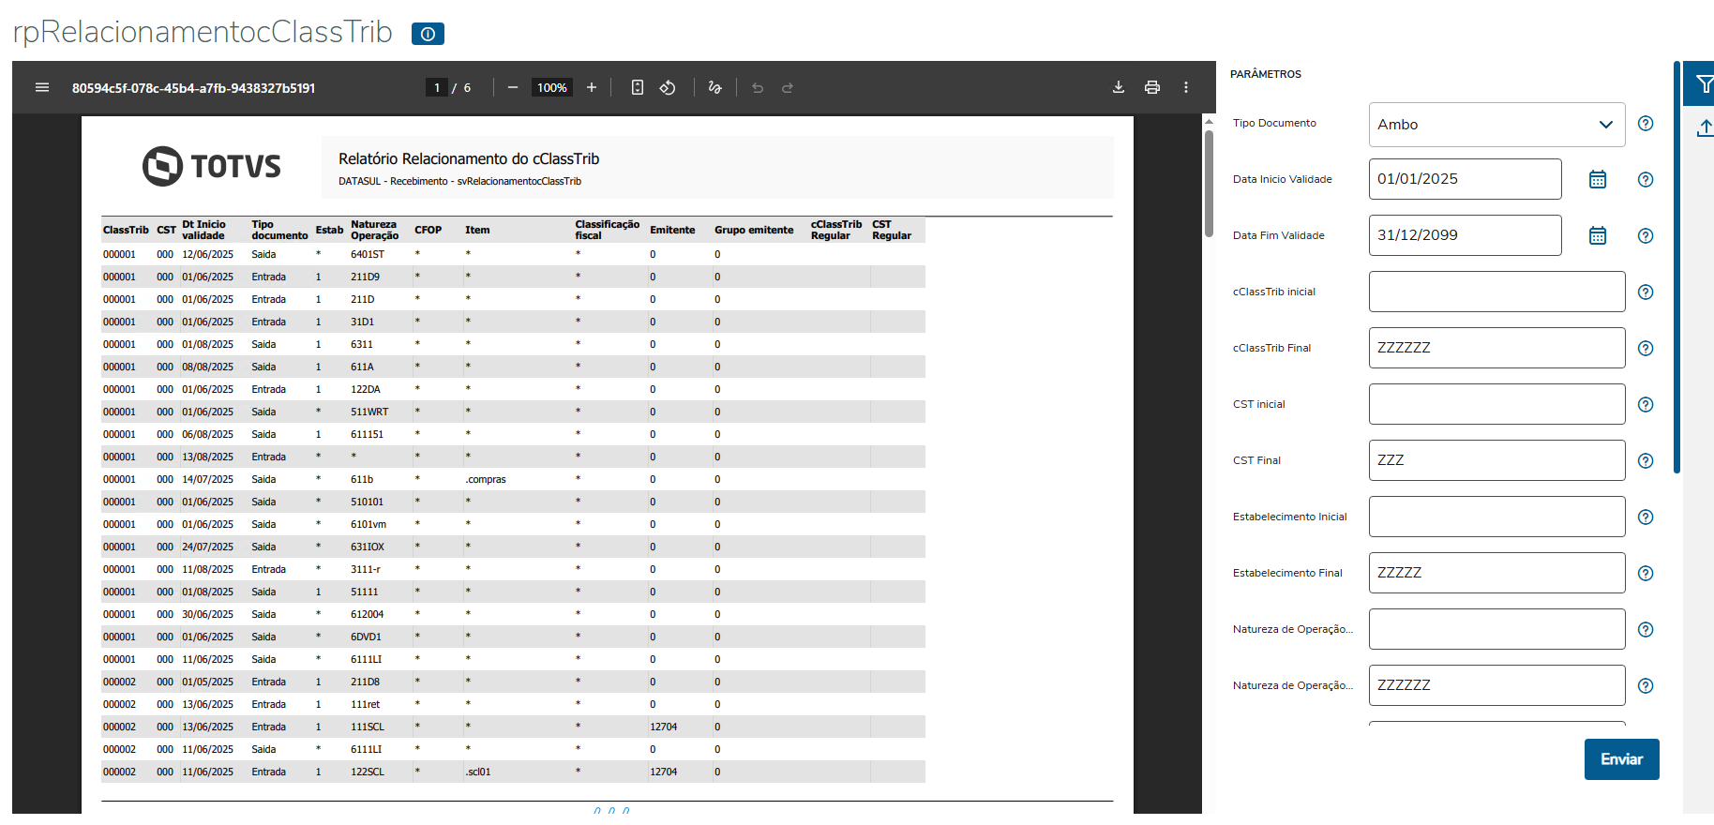Viewport: 1714px width, 825px height.
Task: Open the PDF viewer sidebar menu
Action: click(42, 87)
